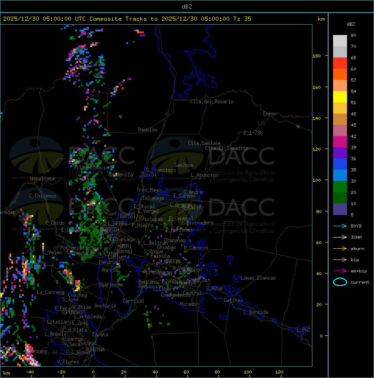Click the 'Villavicencio' place label
374x378 pixels.
(x=91, y=167)
